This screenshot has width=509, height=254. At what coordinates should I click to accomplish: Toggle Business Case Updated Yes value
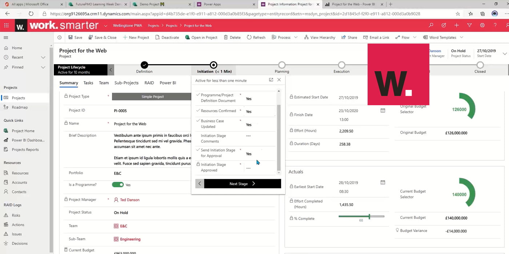pos(249,125)
